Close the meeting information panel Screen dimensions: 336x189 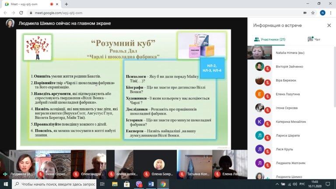click(329, 25)
